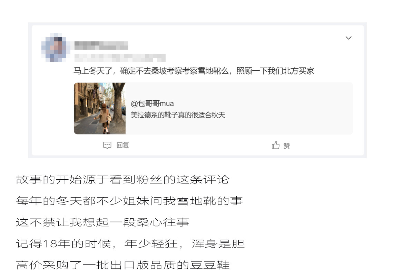Select the 回复 text label
Image resolution: width=414 pixels, height=280 pixels.
(x=123, y=145)
